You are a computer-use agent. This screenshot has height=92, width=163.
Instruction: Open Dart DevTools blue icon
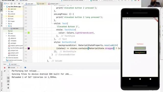tap(25, 67)
